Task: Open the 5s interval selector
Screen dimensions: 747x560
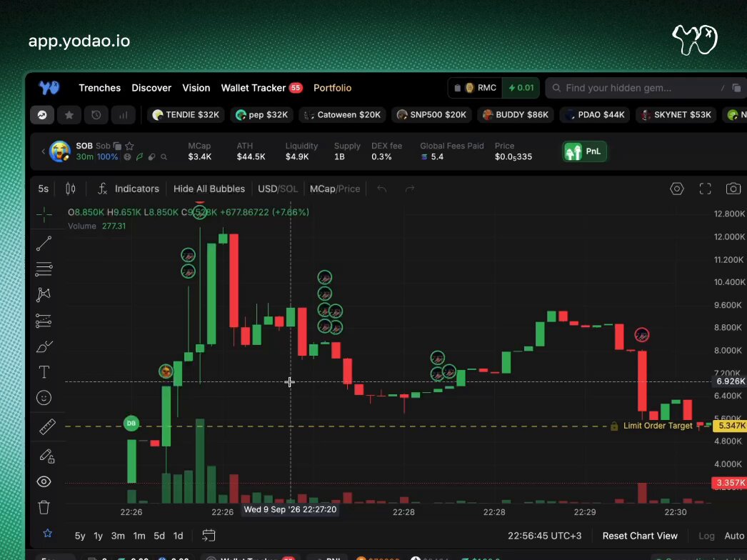Action: pos(44,189)
